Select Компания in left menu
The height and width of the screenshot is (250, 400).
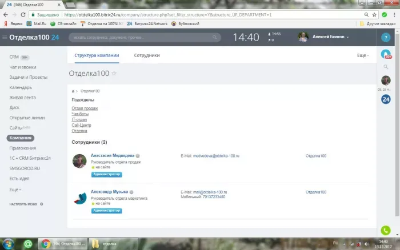coord(21,138)
